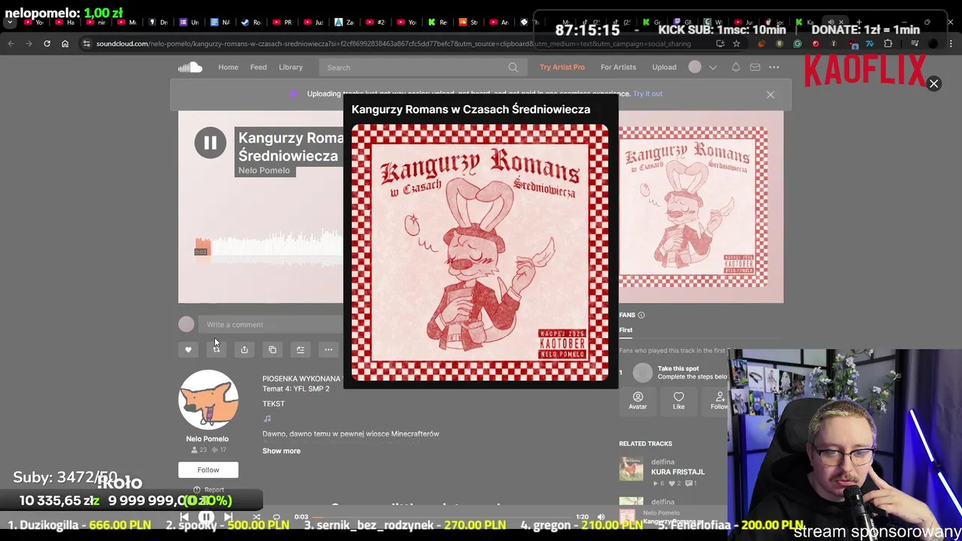The height and width of the screenshot is (541, 962).
Task: Click the enlarged Kangurzy Romans artwork
Action: coord(480,252)
